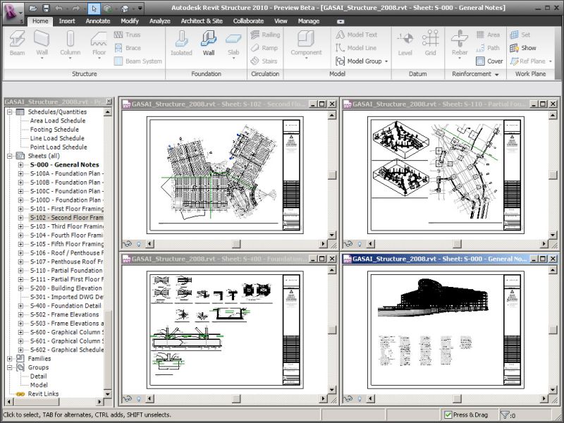Image resolution: width=564 pixels, height=423 pixels.
Task: Click vertical scrollbar thumb in S-000 sheet window
Action: 553,329
